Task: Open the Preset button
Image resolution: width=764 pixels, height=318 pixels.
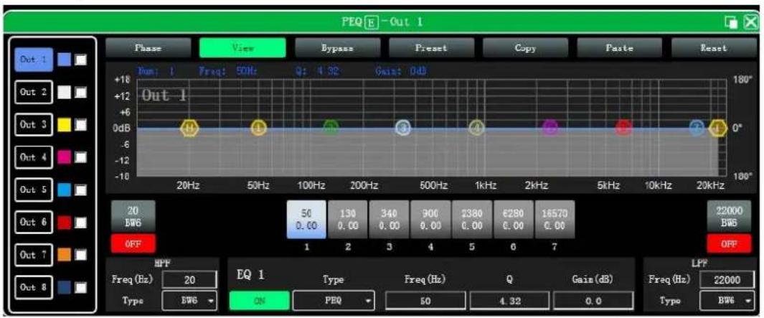Action: (432, 48)
